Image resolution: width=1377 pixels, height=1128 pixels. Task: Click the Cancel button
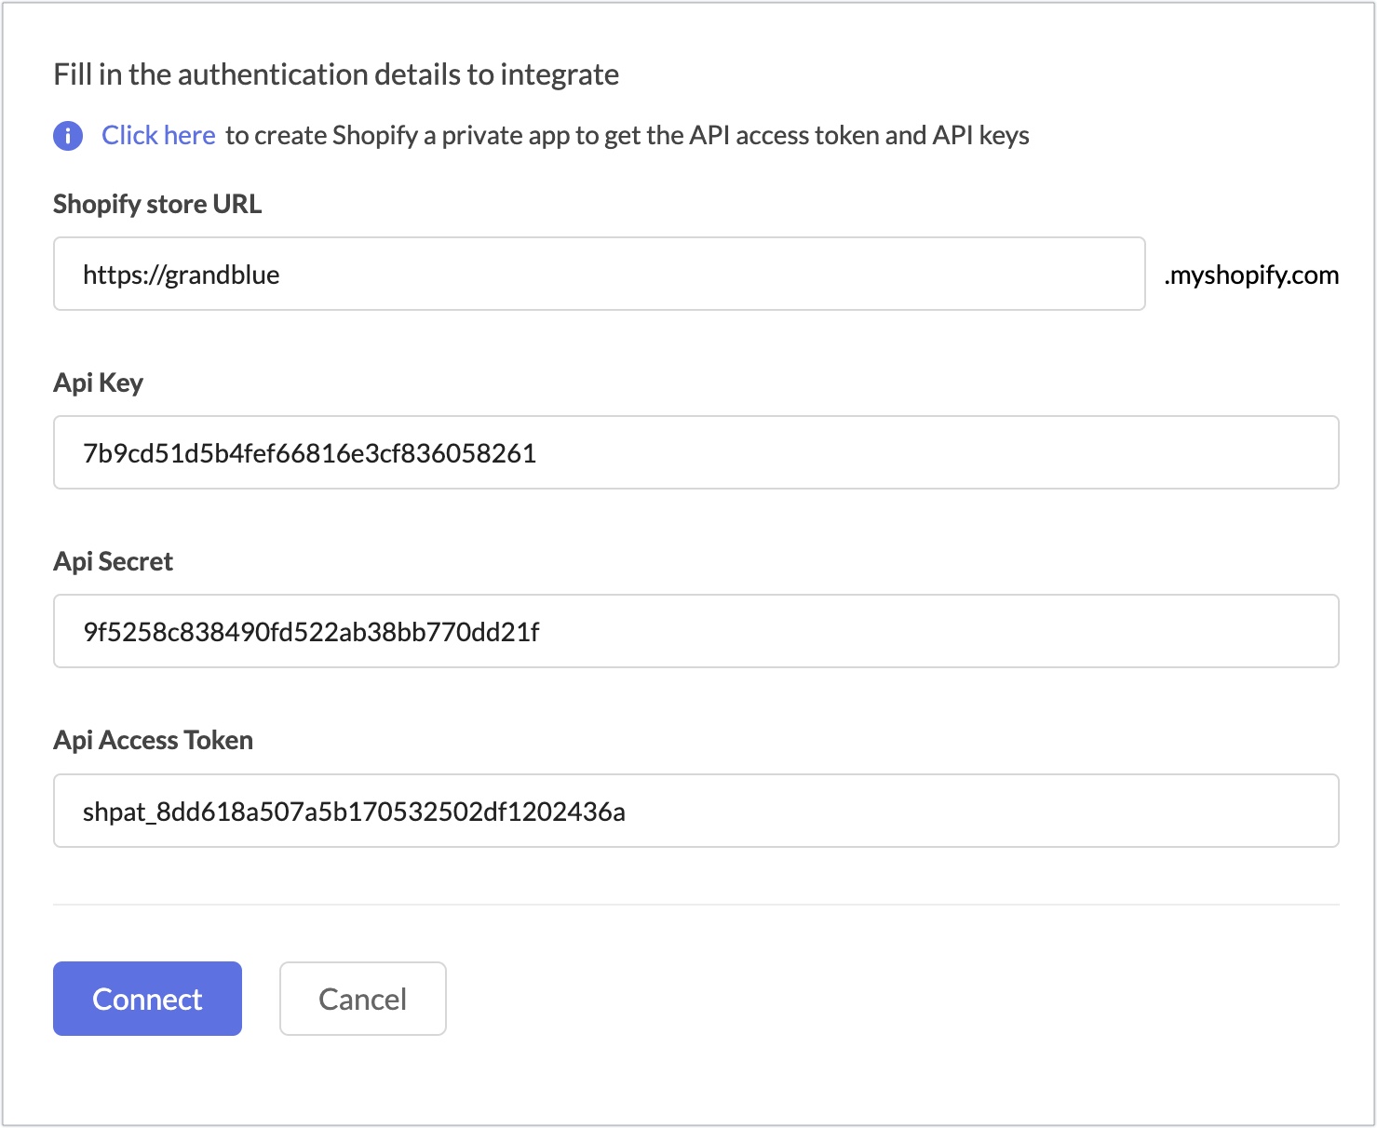(x=363, y=999)
